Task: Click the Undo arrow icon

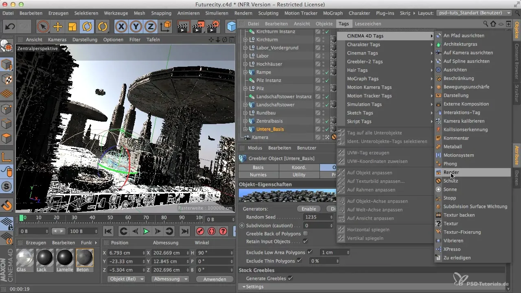Action: coord(10,27)
